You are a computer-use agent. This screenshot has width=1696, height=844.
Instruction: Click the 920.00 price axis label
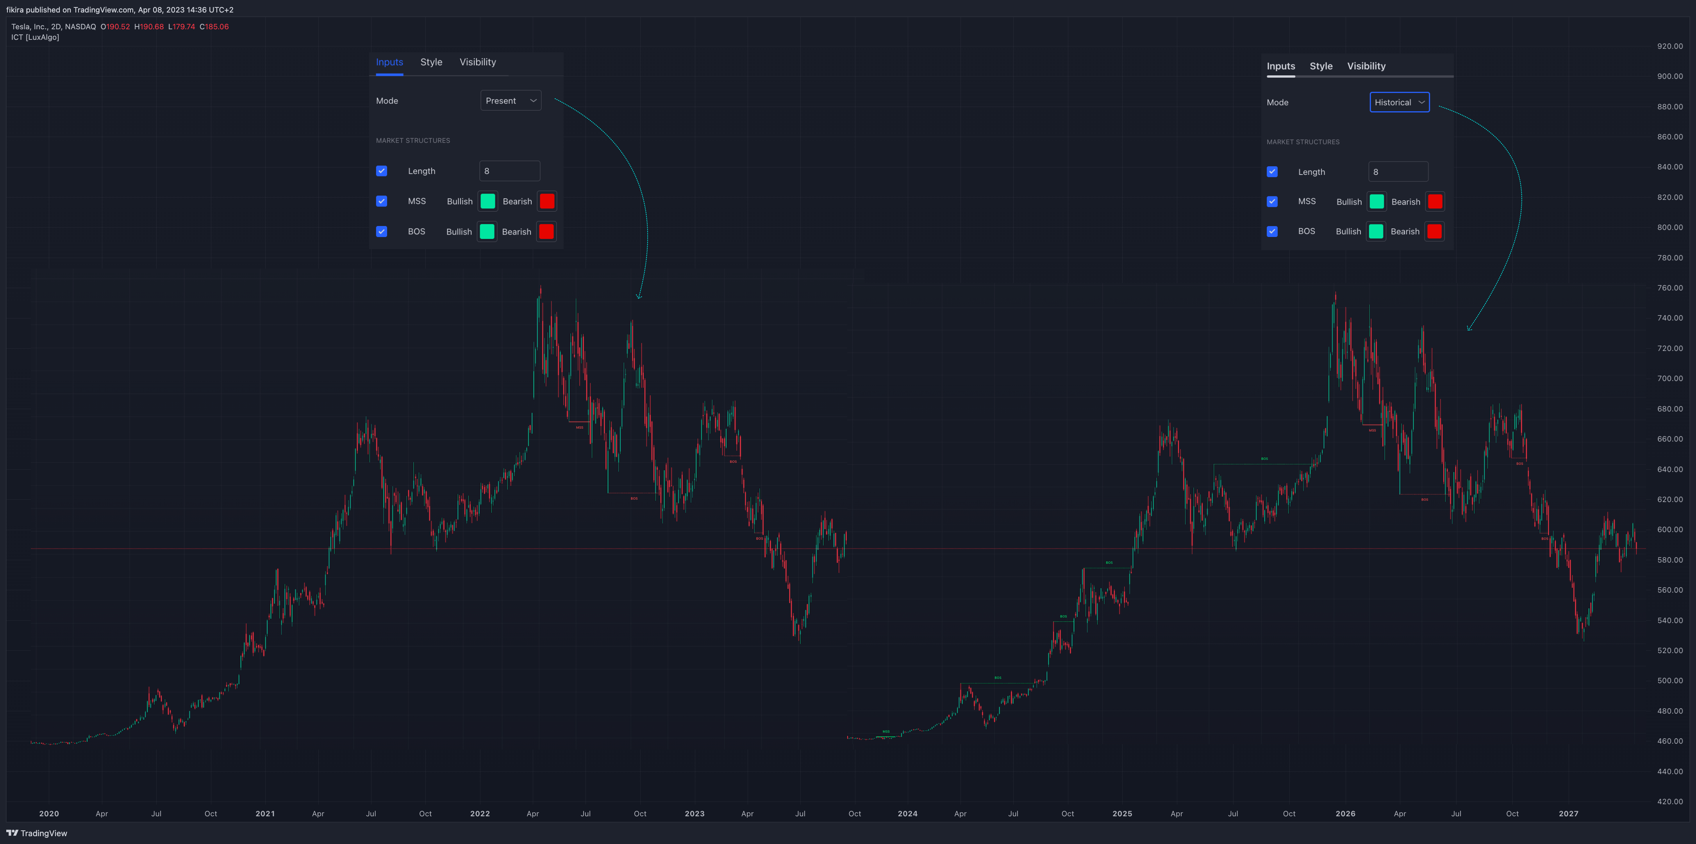[1670, 46]
